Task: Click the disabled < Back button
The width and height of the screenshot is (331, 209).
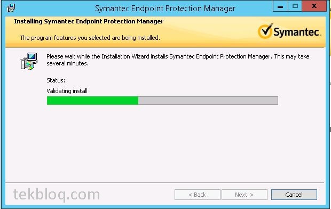Action: click(x=198, y=195)
